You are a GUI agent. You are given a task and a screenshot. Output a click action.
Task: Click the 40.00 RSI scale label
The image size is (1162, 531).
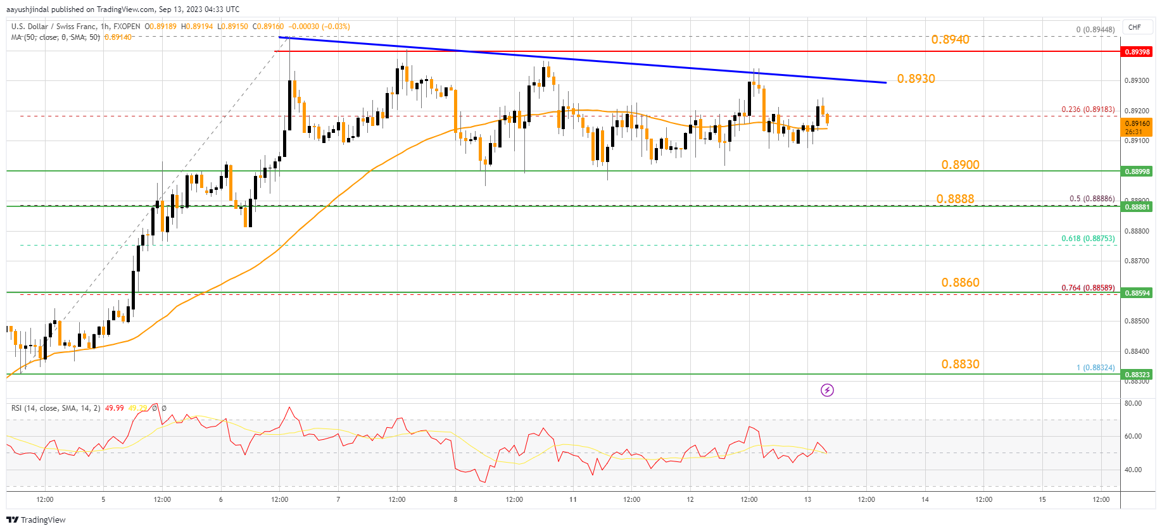tap(1133, 470)
